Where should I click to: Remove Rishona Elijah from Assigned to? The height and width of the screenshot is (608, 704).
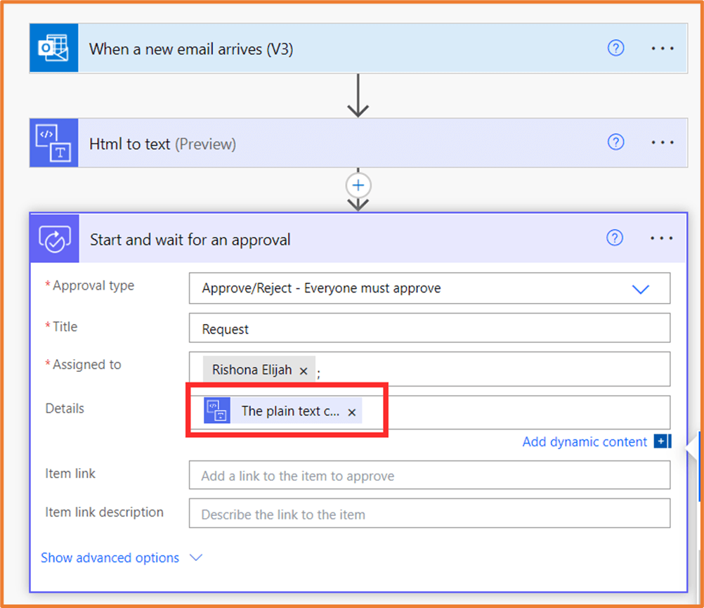[x=304, y=370]
